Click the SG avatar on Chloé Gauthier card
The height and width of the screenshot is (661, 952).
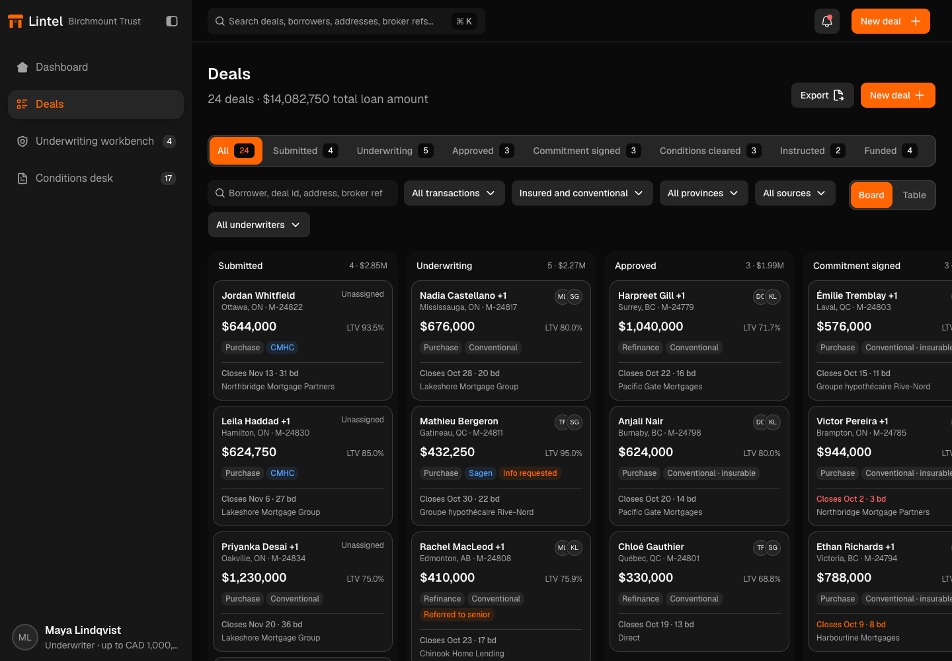pos(773,548)
